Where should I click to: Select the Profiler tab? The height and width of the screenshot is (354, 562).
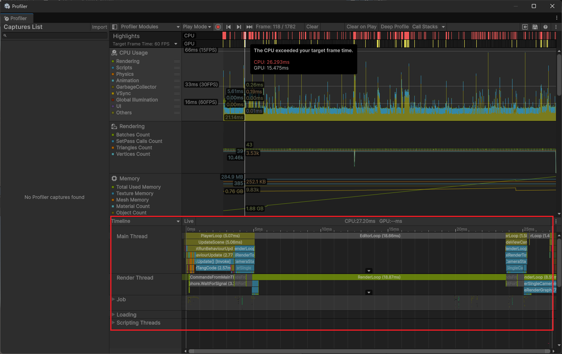tap(16, 18)
